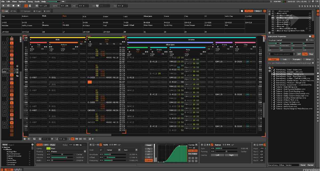Toggle the Active state of track DSP
Viewport: 320px width, 171px height.
point(39,145)
